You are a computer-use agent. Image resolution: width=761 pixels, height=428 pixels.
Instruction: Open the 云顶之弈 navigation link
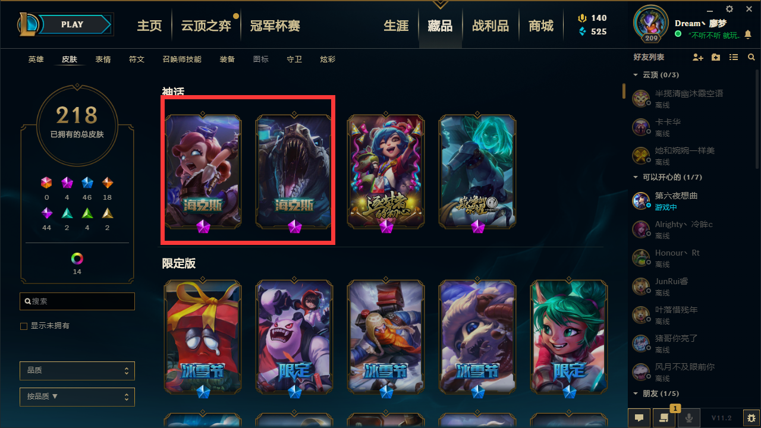(x=206, y=26)
